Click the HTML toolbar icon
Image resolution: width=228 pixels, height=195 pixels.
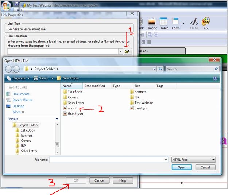(x=194, y=23)
